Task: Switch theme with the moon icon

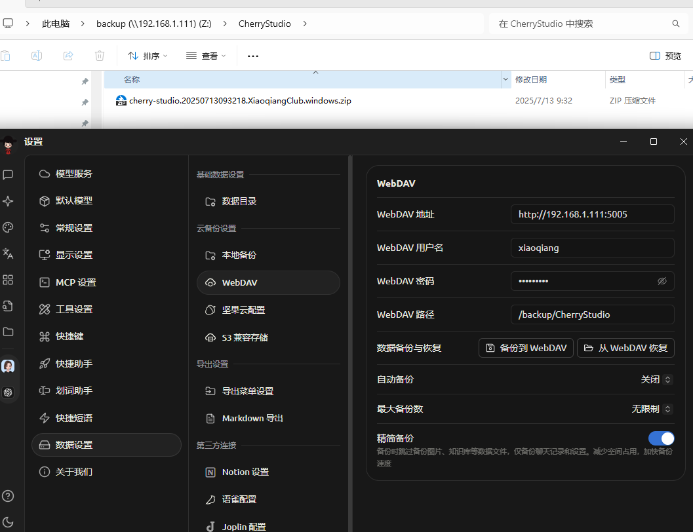Action: 8,522
